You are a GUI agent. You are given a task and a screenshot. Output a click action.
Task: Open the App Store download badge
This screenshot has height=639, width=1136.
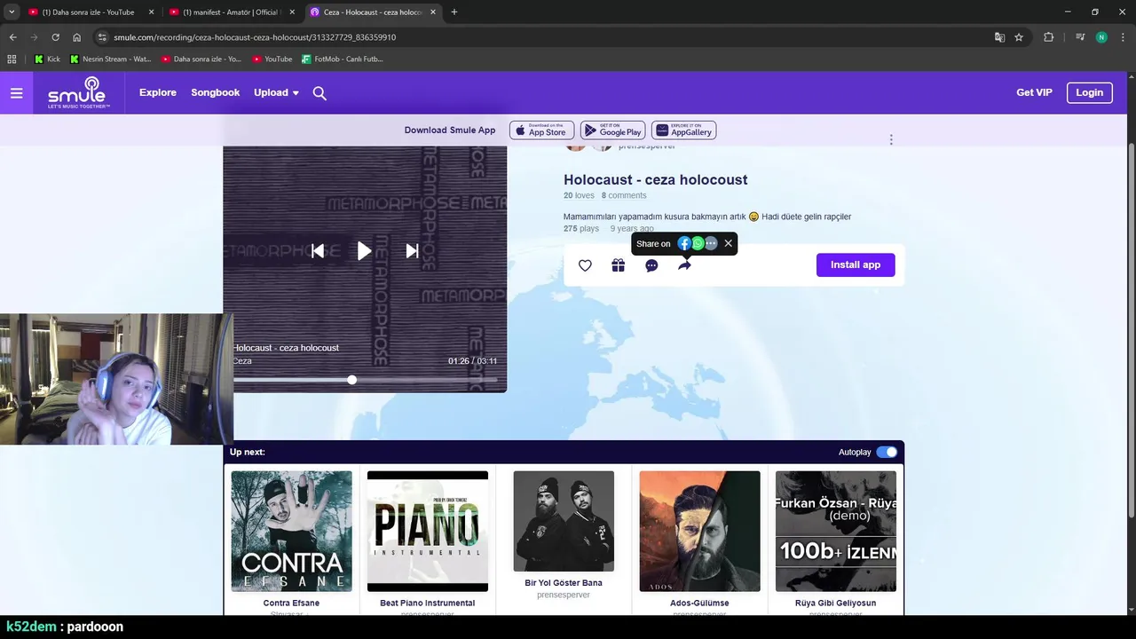pyautogui.click(x=541, y=130)
